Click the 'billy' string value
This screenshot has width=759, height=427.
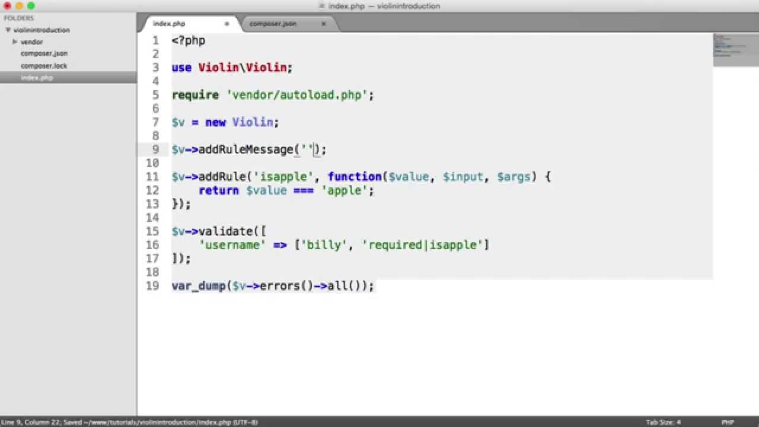click(324, 245)
